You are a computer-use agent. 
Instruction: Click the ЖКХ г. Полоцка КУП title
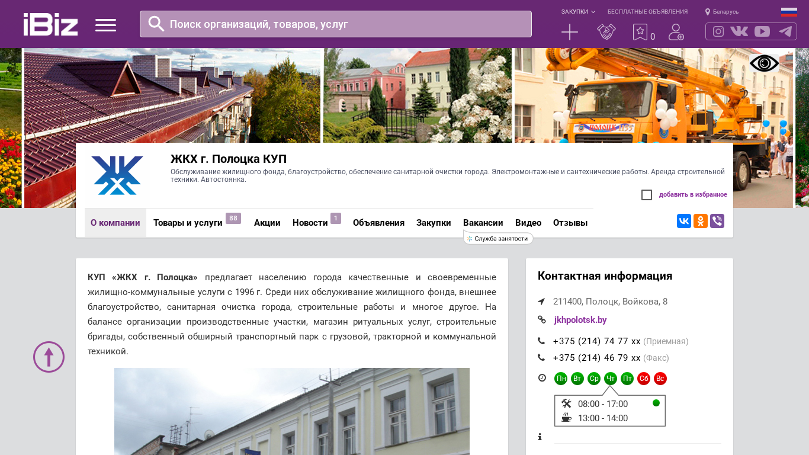pos(229,159)
